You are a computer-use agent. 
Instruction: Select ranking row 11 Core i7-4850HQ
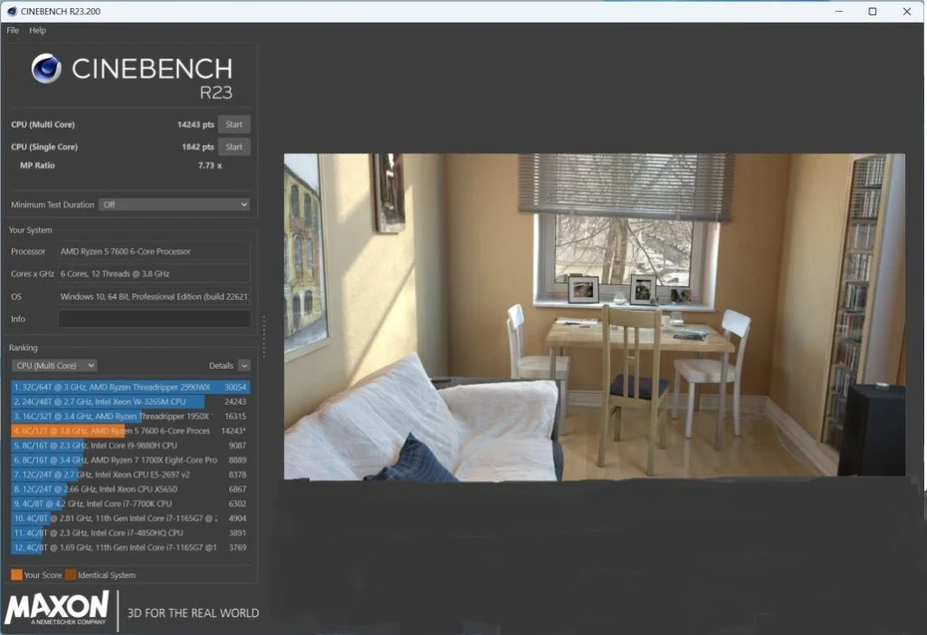(130, 533)
